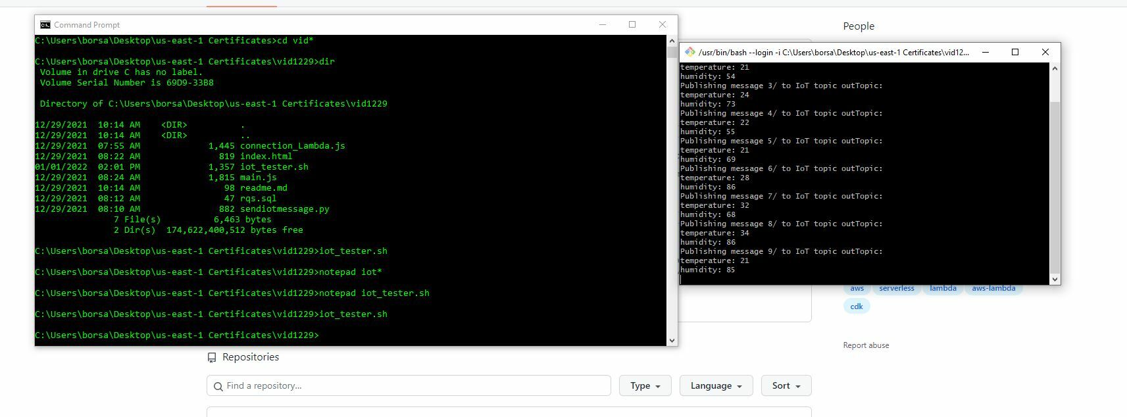
Task: Click 'temperature: 34' line in Git Bash
Action: coord(714,233)
